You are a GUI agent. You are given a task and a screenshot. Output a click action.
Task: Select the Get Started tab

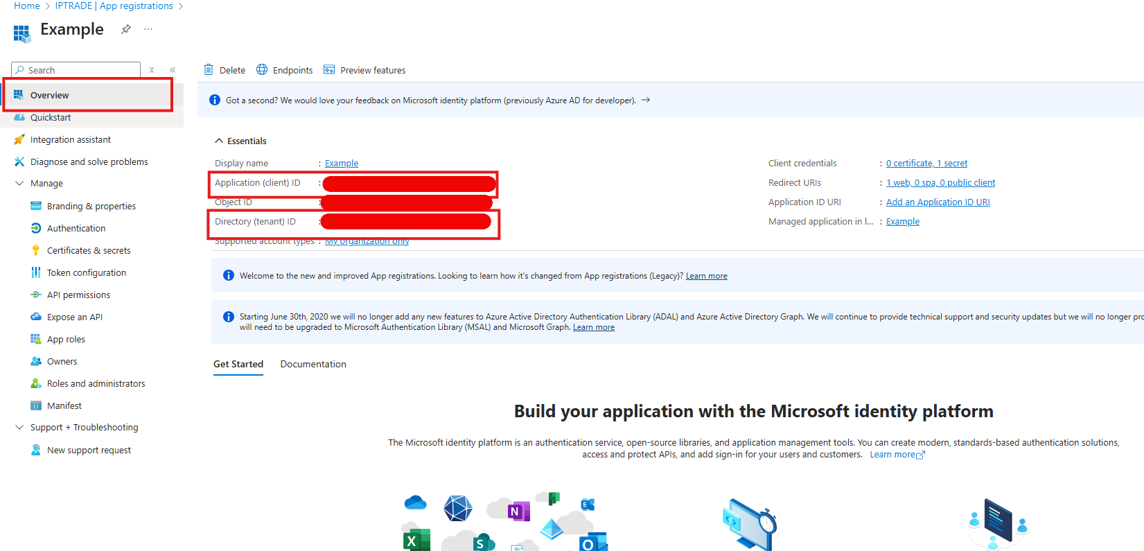click(238, 364)
